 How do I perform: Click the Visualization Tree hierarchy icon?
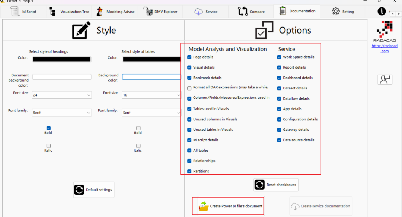point(52,12)
